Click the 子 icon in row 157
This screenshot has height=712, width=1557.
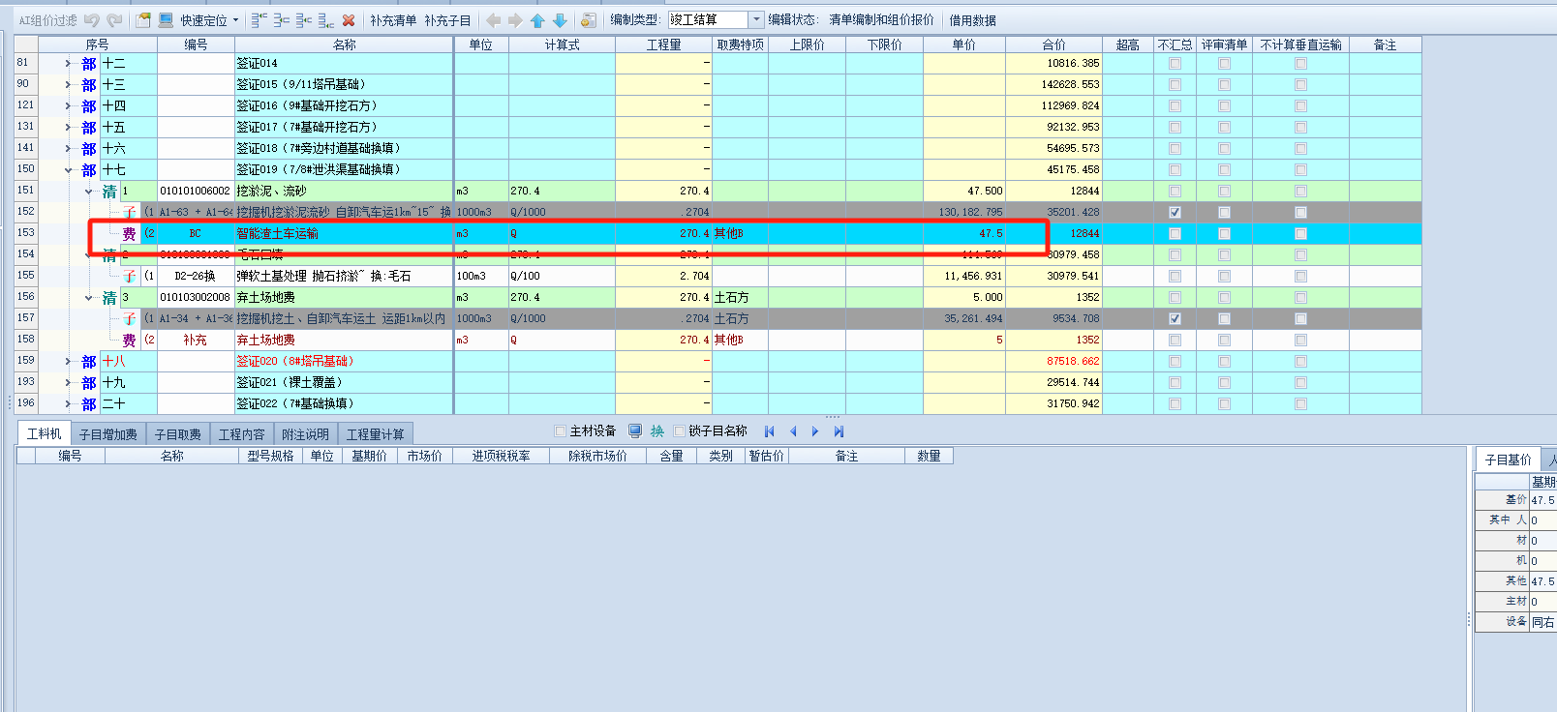coord(129,319)
